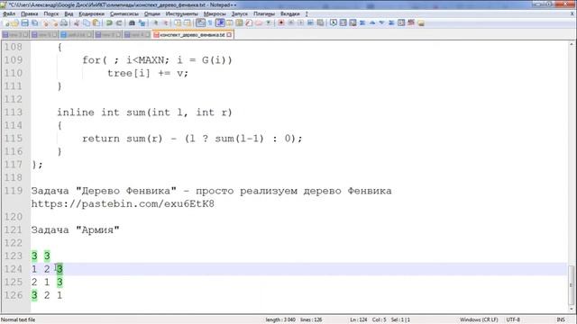
Task: Open the Правка menu
Action: click(29, 13)
